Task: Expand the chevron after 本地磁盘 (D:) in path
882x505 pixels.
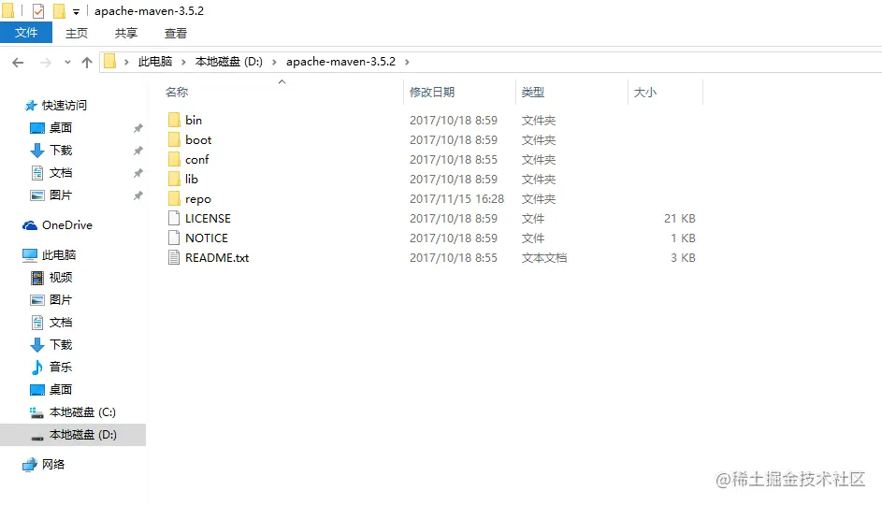Action: [x=274, y=62]
